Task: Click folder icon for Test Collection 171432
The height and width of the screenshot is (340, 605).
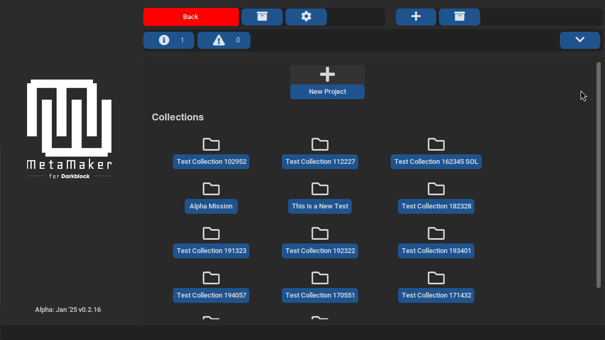Action: pos(436,278)
